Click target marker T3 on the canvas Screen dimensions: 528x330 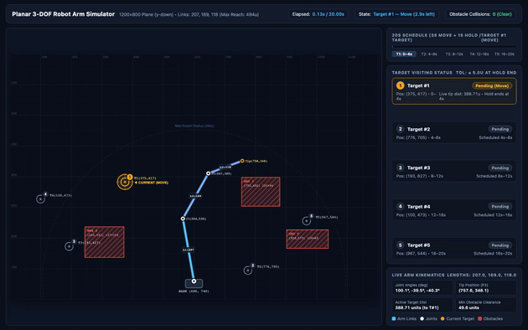point(69,246)
